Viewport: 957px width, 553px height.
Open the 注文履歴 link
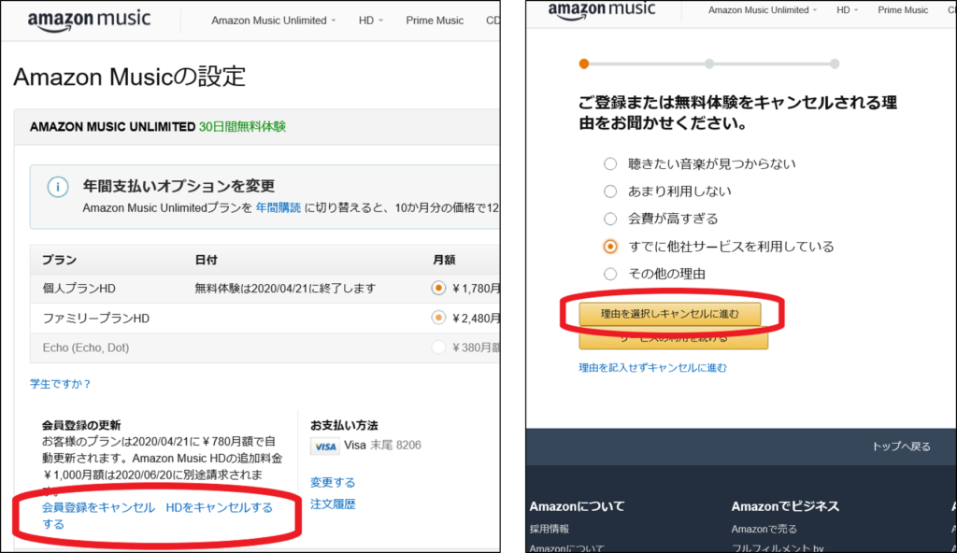[x=333, y=504]
